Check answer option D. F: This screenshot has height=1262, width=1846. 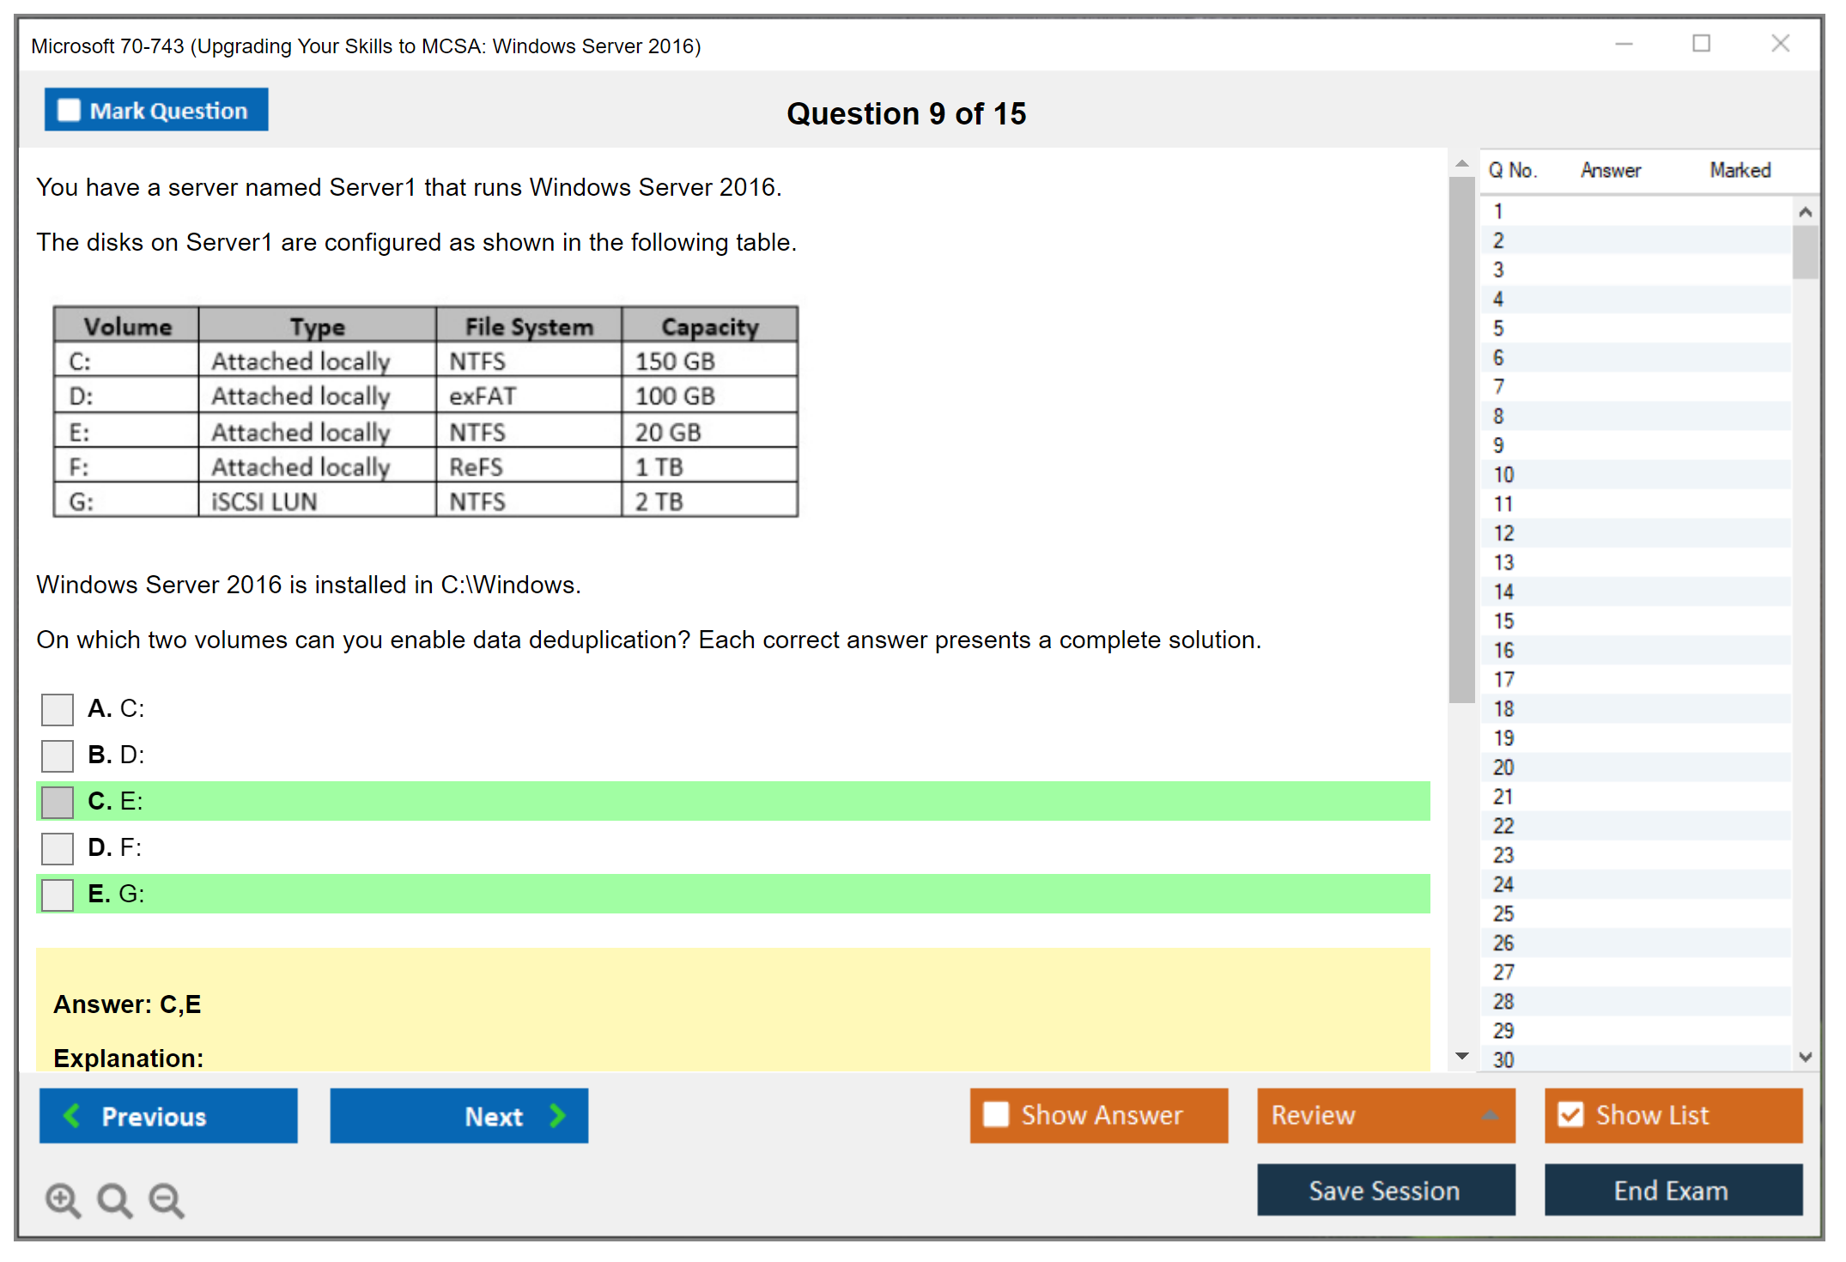58,849
